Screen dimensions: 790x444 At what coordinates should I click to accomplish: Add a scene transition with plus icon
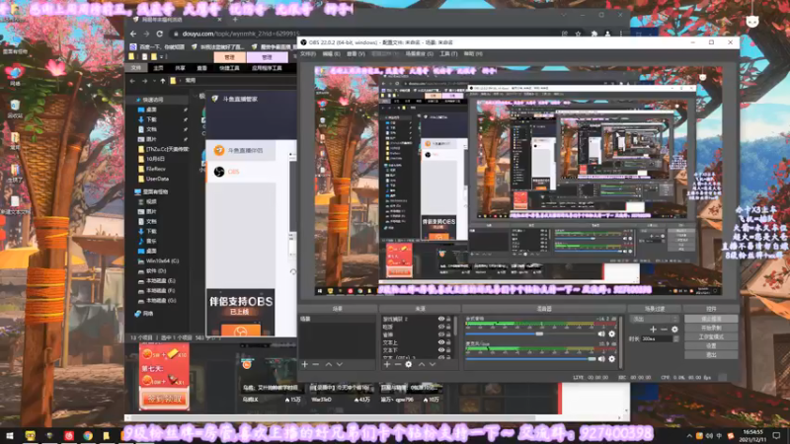[x=653, y=330]
